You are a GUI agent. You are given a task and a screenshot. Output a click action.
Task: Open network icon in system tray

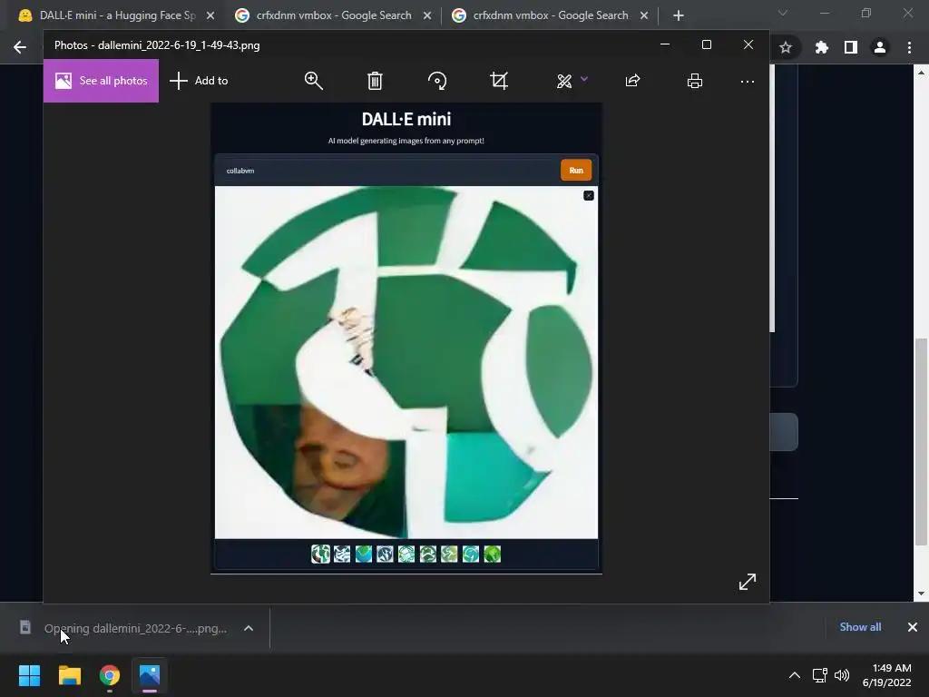820,675
